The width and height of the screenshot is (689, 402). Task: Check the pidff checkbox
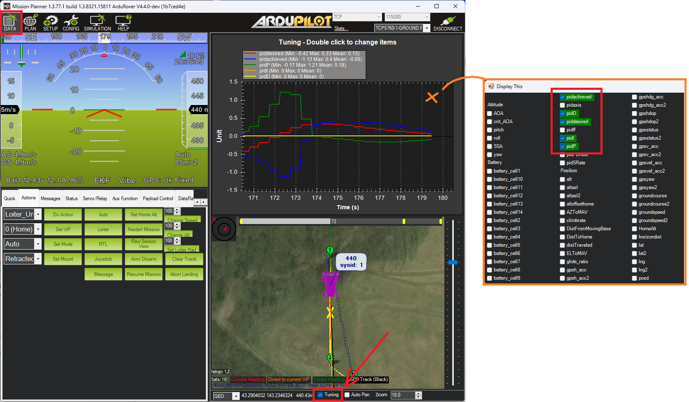tap(562, 130)
